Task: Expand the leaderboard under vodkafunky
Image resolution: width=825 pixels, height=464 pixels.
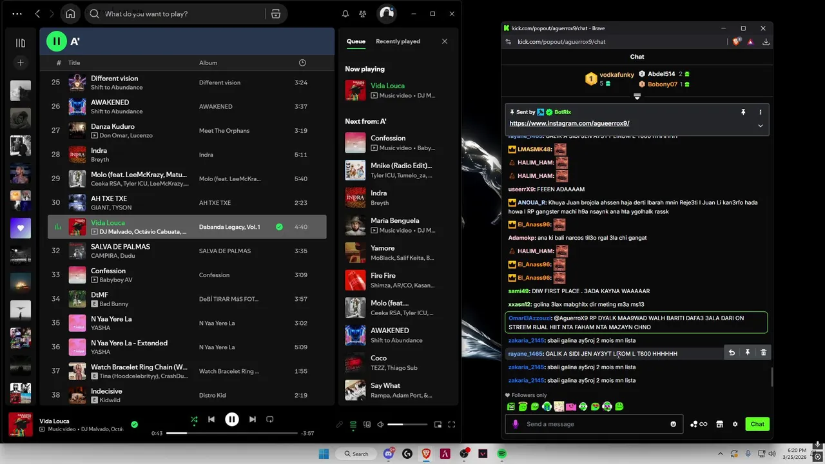Action: 637,97
